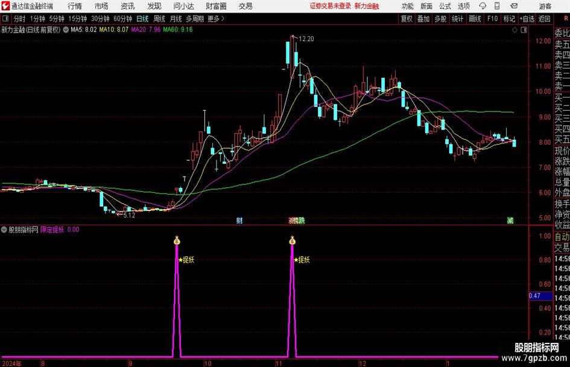Click the MA10: 8.07 label
Screen dimensions: 570x367
coord(114,30)
